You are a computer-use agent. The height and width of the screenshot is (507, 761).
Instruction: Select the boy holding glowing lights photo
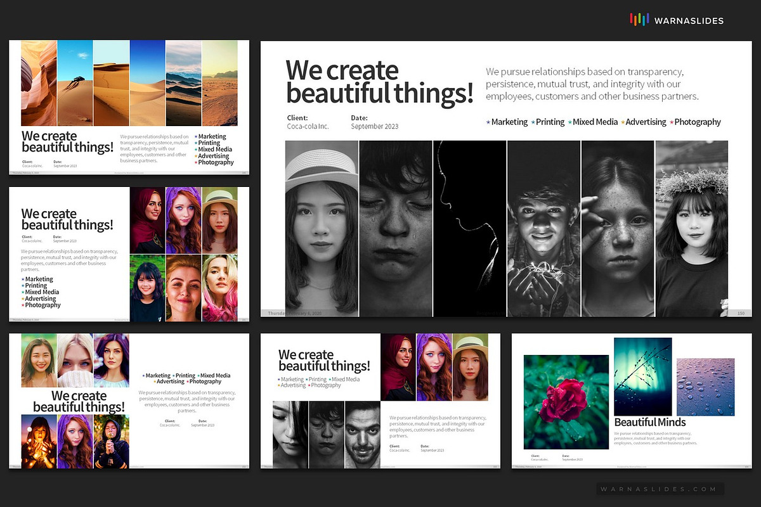pyautogui.click(x=543, y=228)
